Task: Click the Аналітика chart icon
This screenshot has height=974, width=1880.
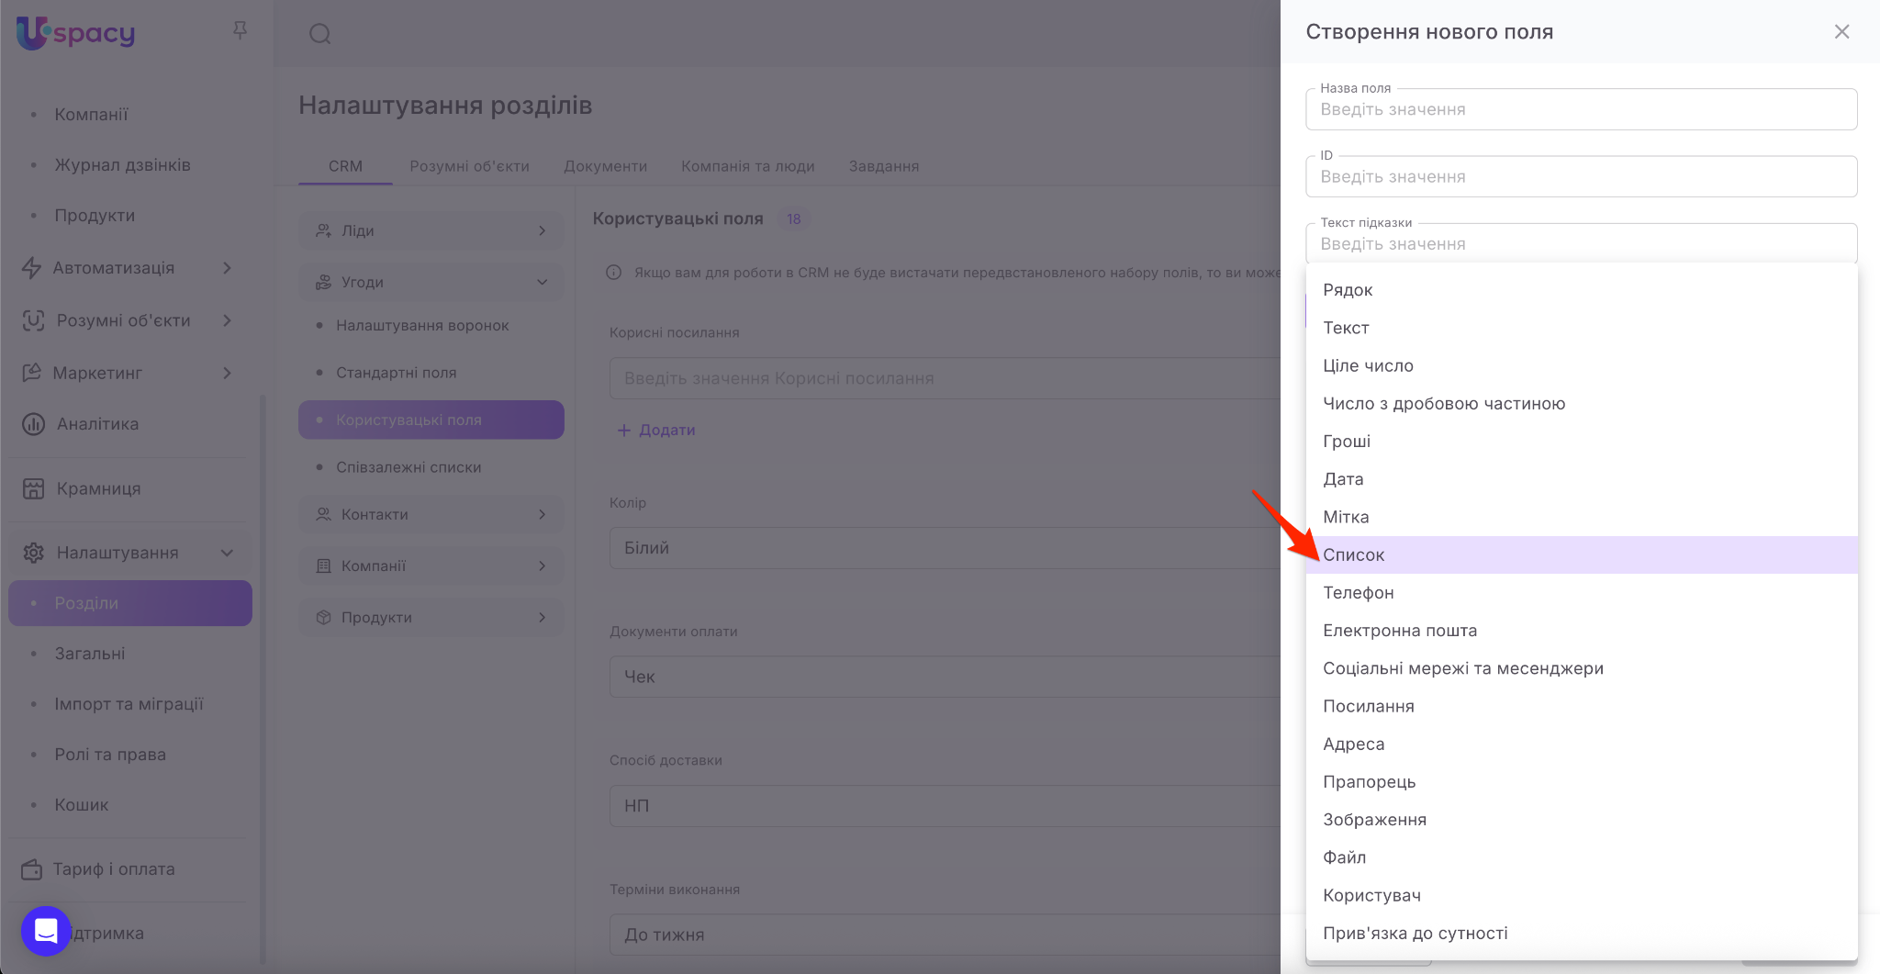Action: 33,424
